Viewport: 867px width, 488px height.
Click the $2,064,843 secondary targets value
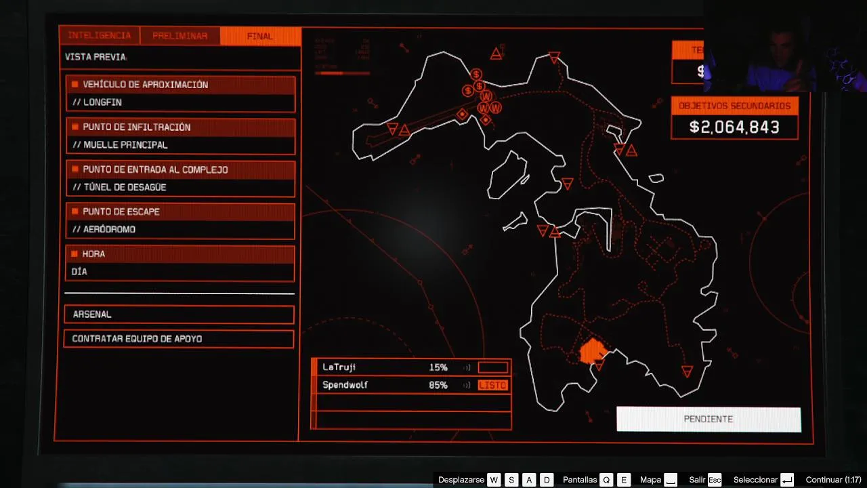tap(734, 127)
